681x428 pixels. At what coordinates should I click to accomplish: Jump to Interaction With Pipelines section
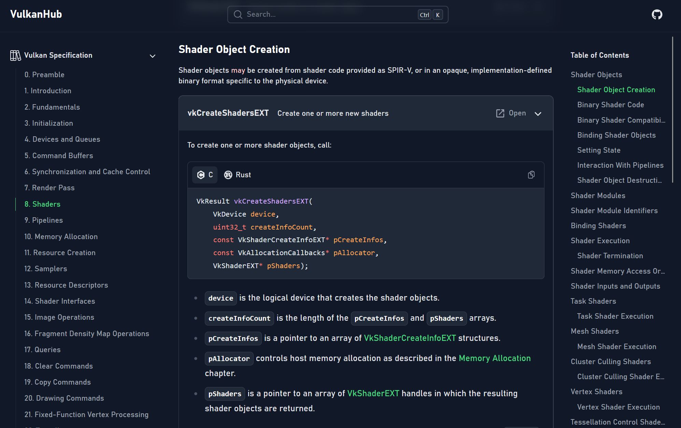point(620,165)
